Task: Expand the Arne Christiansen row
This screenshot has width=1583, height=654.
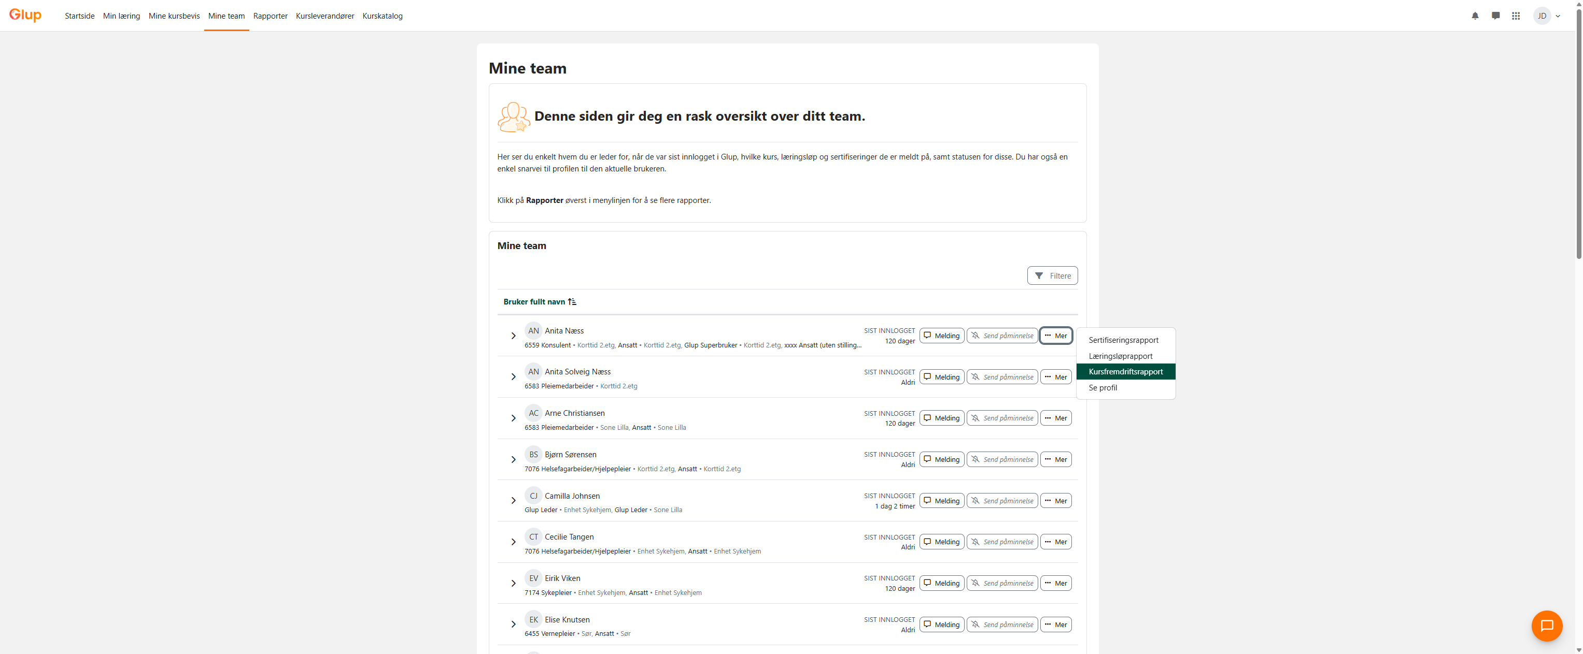Action: coord(513,418)
